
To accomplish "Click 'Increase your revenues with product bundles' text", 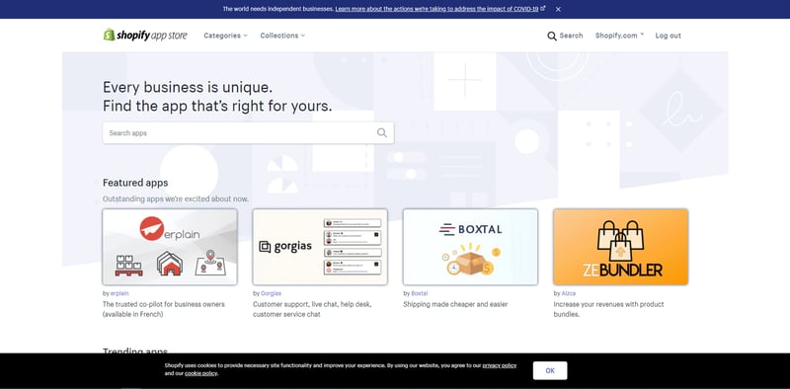I will coord(608,309).
